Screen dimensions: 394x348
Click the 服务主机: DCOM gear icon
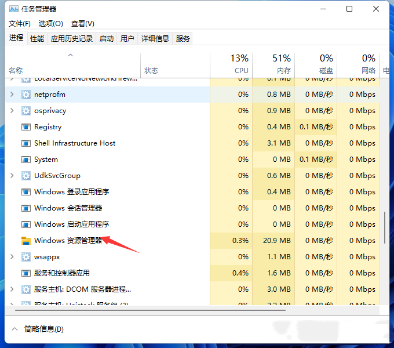[x=26, y=289]
